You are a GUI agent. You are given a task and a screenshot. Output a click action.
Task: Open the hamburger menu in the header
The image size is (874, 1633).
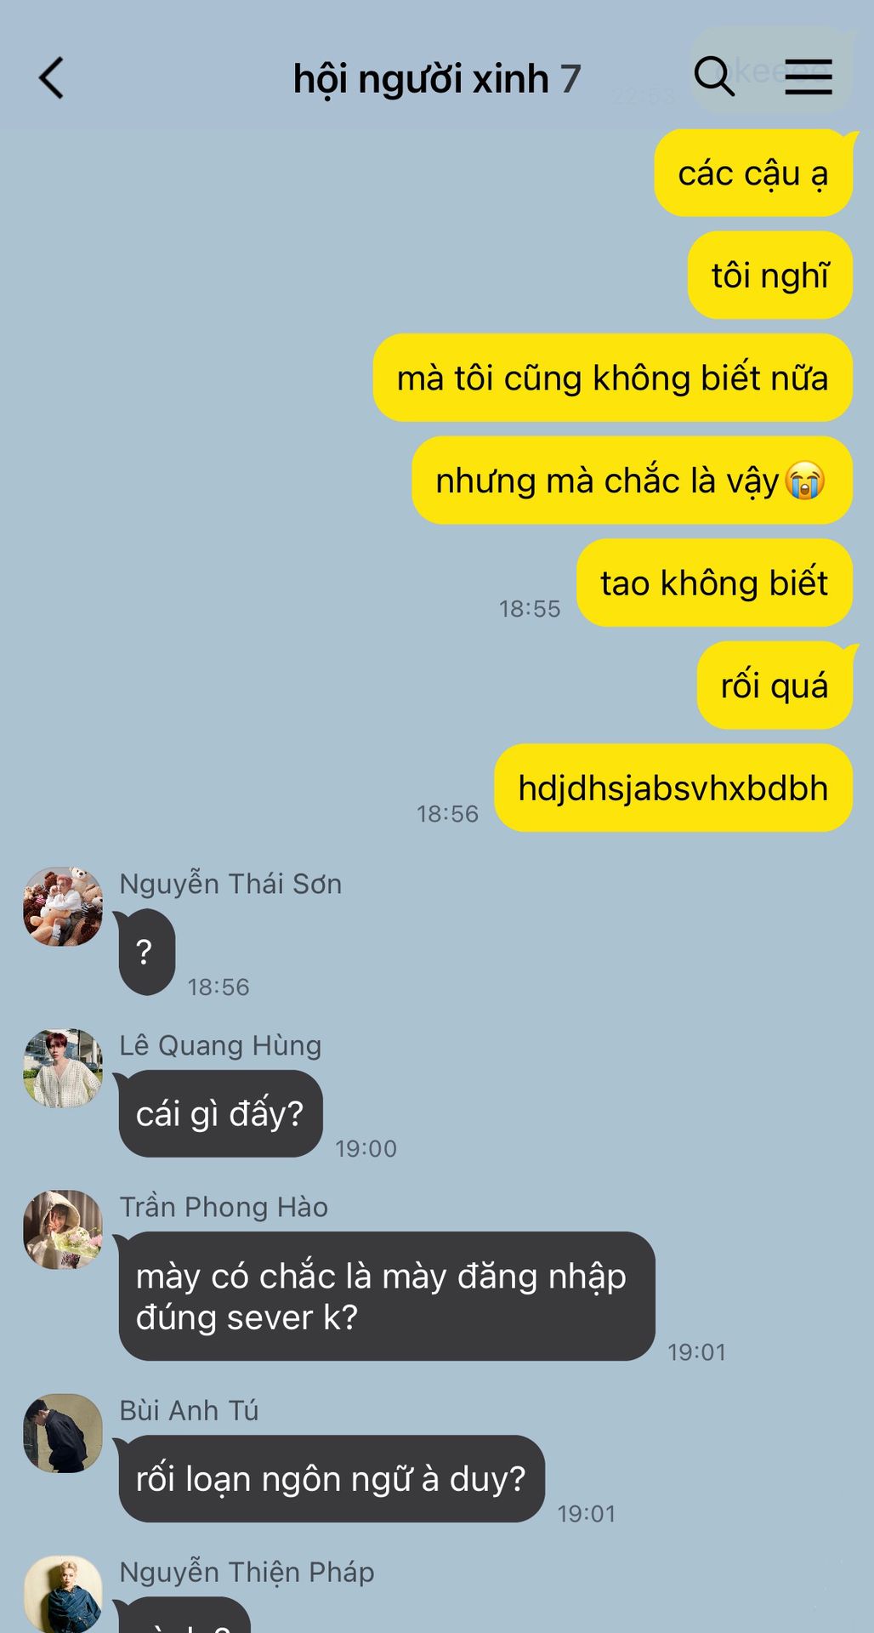pos(808,77)
